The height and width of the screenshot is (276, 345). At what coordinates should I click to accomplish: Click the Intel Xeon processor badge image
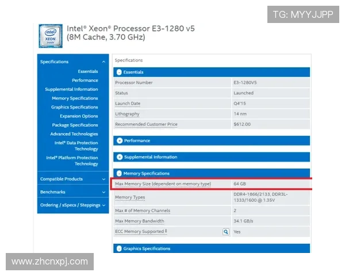pyautogui.click(x=51, y=36)
